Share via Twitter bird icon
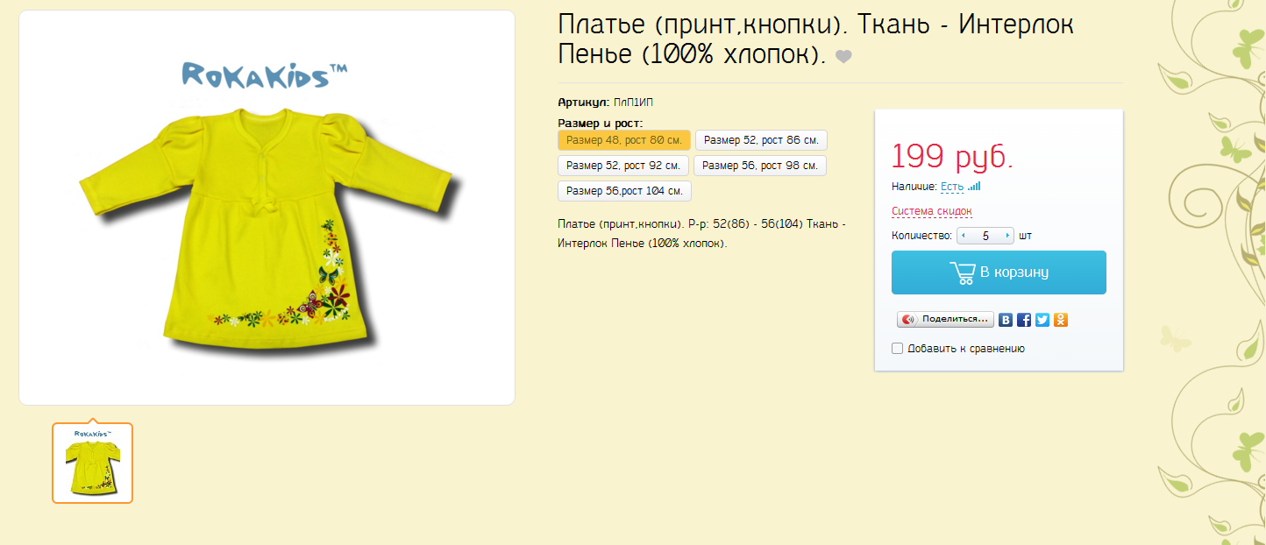This screenshot has width=1266, height=545. click(x=1042, y=320)
